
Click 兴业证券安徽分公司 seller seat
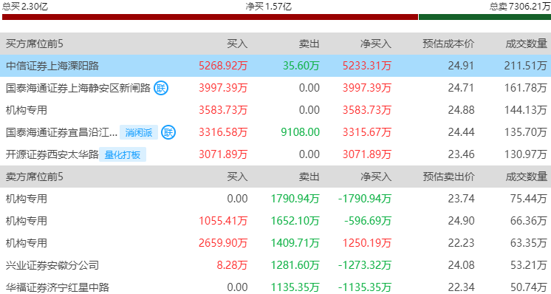[x=52, y=265]
